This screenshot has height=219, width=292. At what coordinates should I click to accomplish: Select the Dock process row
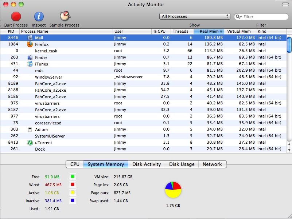[143, 149]
